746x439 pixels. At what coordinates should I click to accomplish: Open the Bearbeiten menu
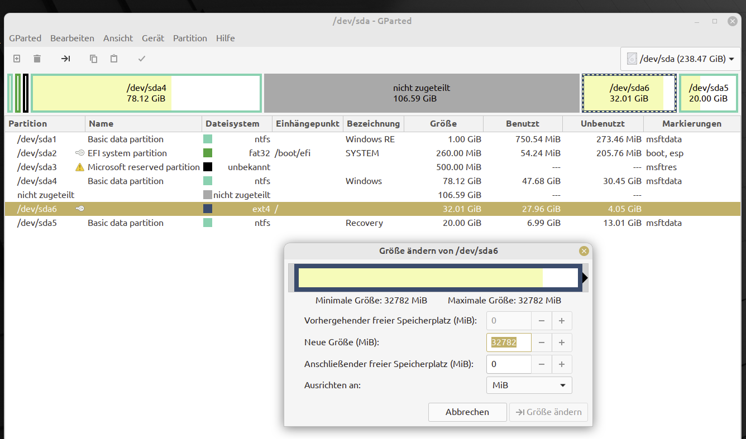pos(72,38)
